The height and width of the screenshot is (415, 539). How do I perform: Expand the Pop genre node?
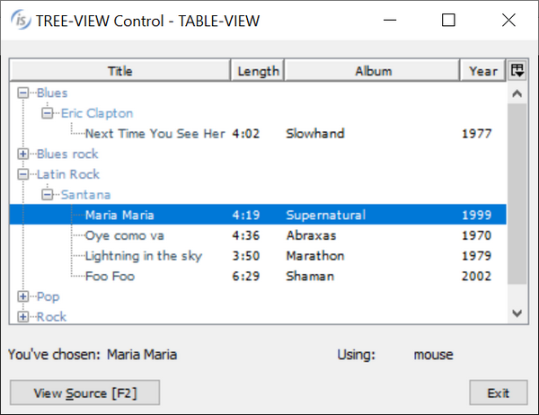pyautogui.click(x=23, y=296)
